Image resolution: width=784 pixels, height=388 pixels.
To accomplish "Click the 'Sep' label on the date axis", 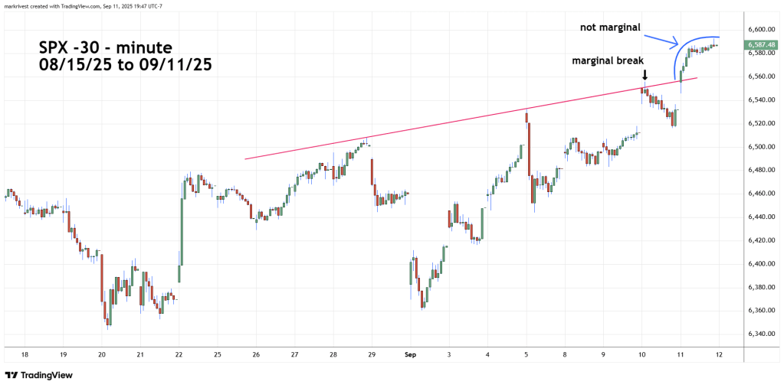I will pyautogui.click(x=410, y=354).
